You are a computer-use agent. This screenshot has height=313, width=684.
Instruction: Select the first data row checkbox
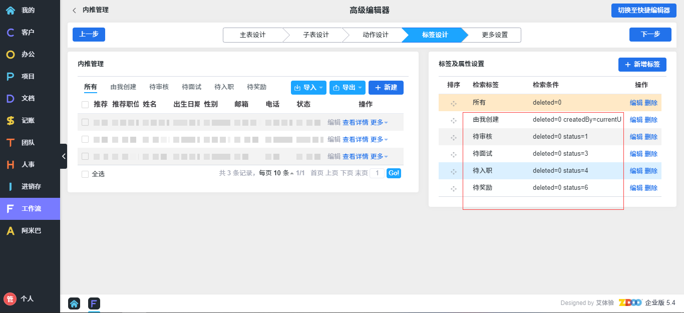(x=85, y=122)
